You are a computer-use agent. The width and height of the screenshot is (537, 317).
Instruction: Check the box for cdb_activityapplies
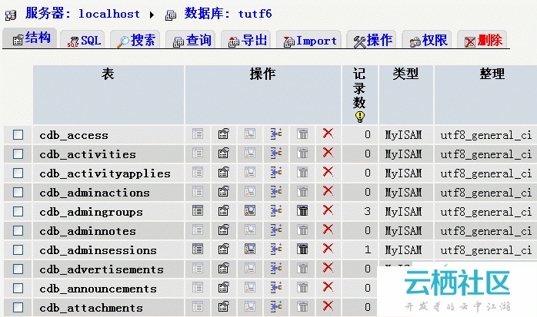[18, 173]
